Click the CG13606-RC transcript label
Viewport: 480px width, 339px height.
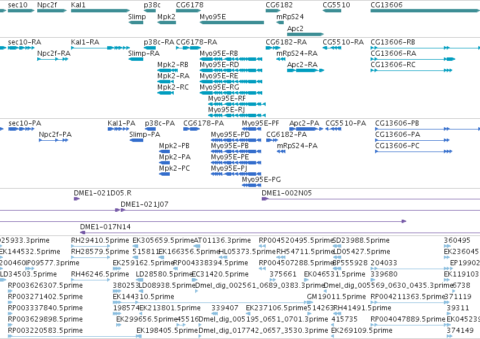393,65
